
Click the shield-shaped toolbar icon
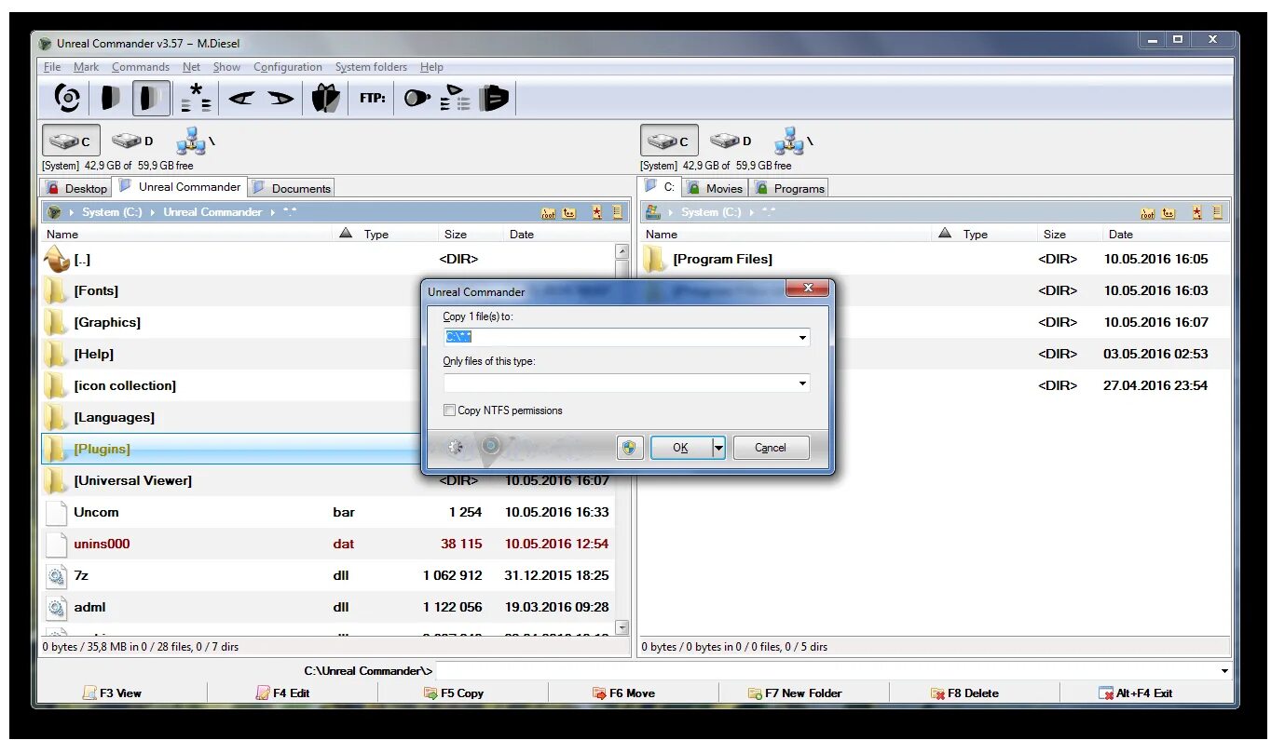click(325, 98)
